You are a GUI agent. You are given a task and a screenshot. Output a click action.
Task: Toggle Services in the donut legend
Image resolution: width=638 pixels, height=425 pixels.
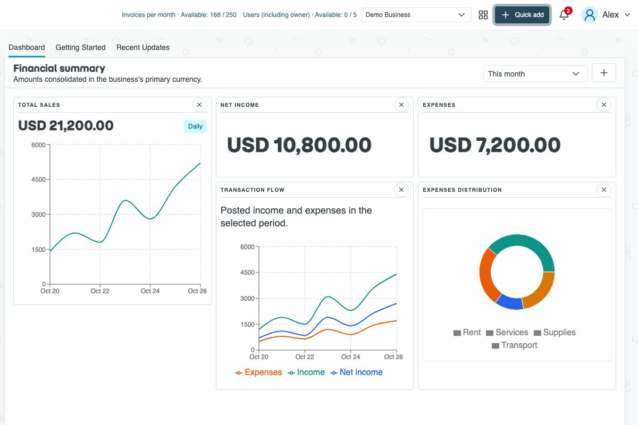point(507,333)
